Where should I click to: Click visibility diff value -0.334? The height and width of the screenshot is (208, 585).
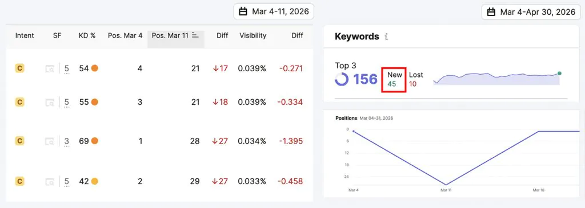pyautogui.click(x=290, y=102)
